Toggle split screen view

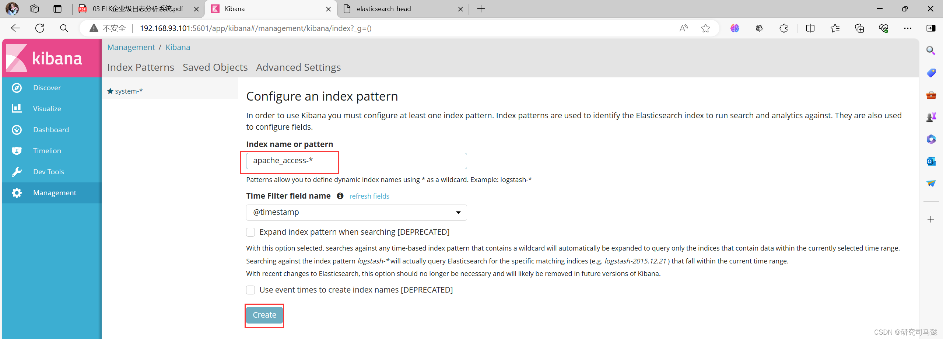click(x=810, y=28)
